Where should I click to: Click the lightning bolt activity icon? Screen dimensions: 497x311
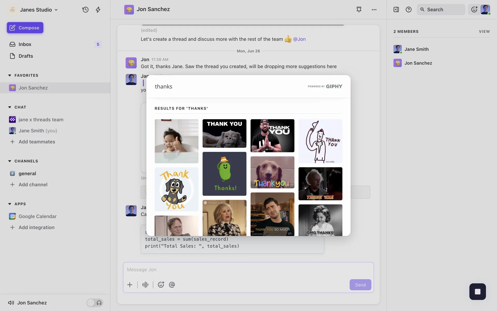pyautogui.click(x=98, y=10)
